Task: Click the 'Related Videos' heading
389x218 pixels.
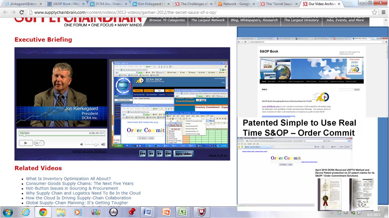Action: [x=38, y=168]
